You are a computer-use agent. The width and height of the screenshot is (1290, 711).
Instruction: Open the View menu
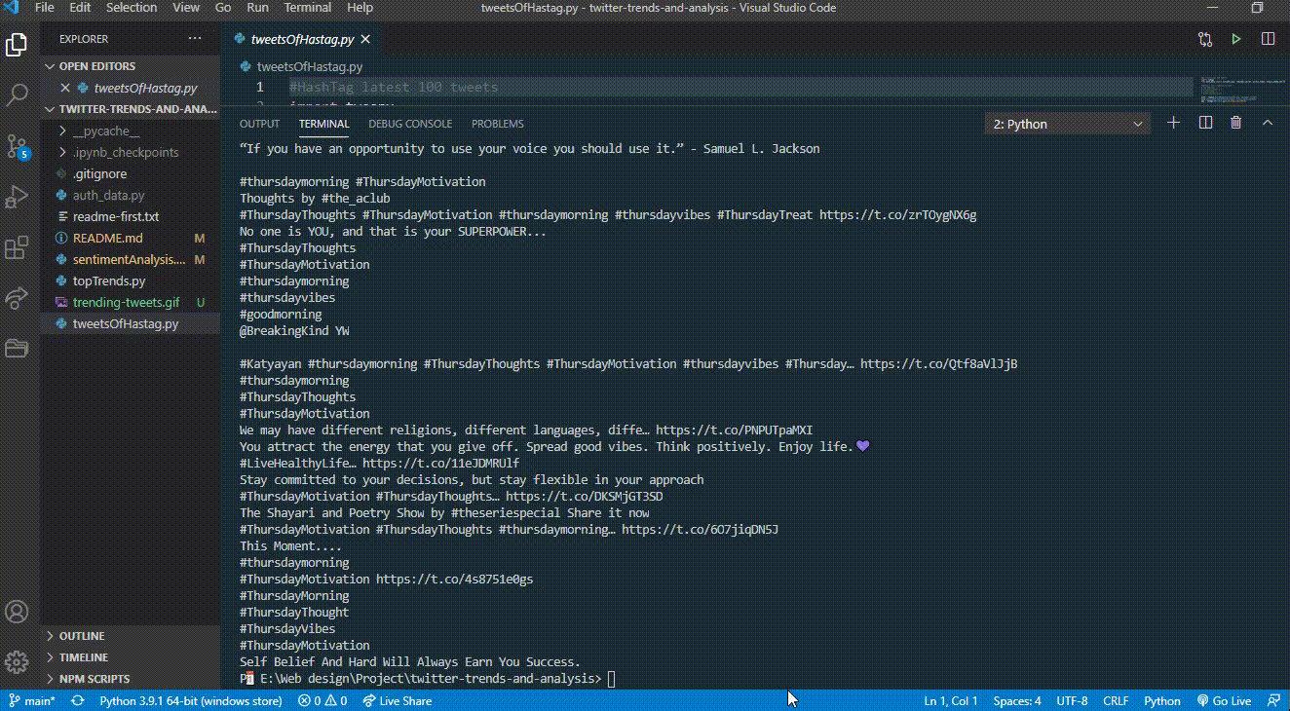[x=186, y=8]
